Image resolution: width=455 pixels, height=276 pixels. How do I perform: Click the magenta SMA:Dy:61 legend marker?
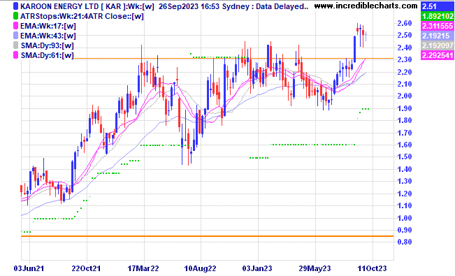click(15, 55)
